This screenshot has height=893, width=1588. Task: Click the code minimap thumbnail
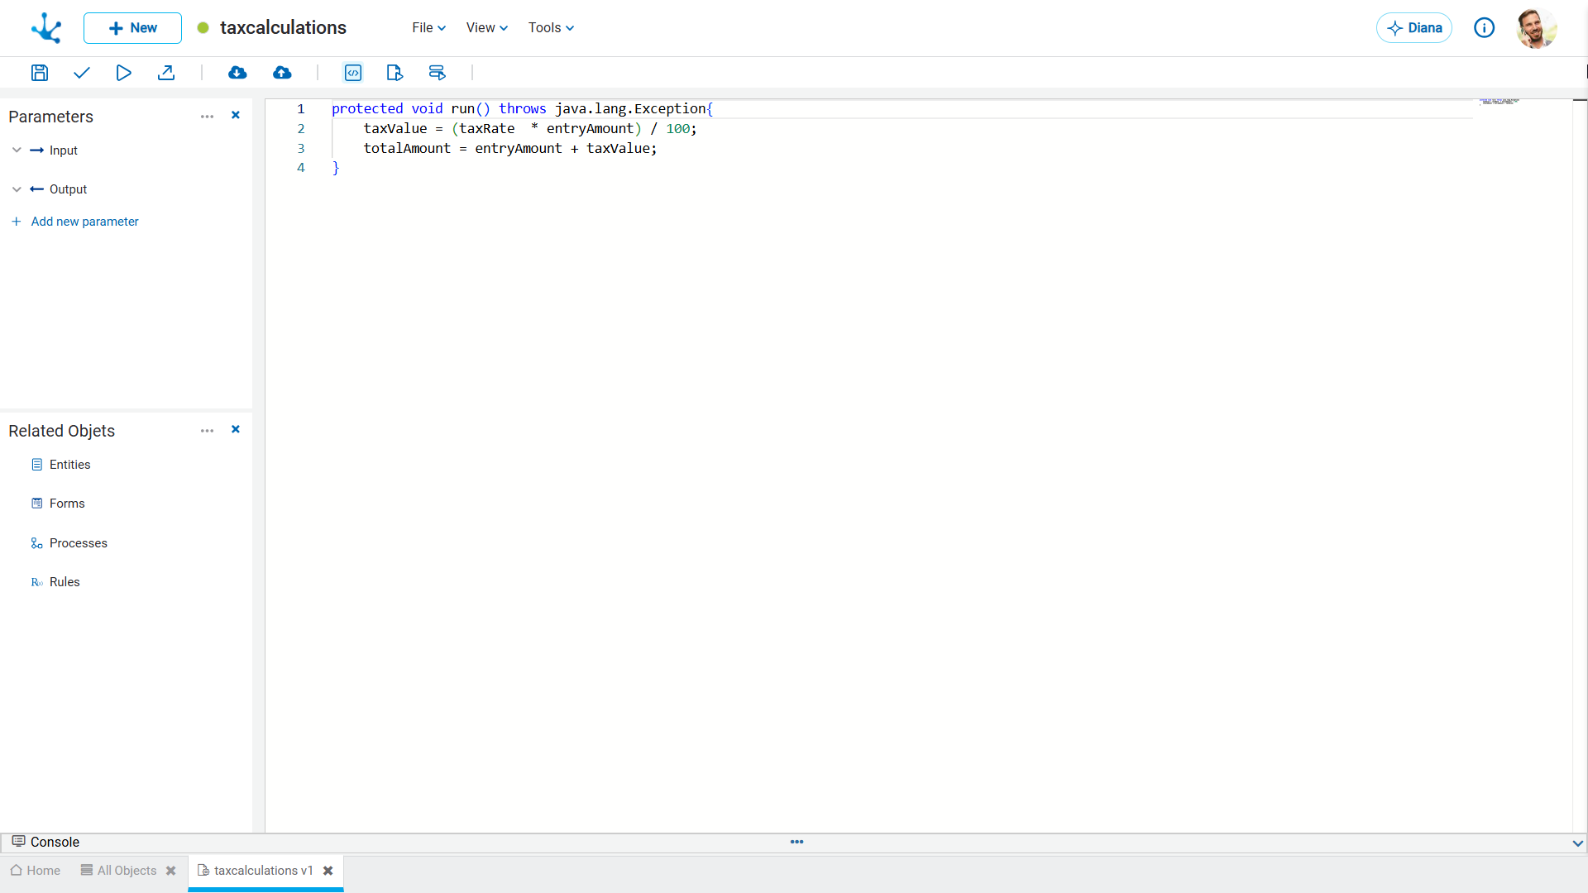pyautogui.click(x=1500, y=102)
